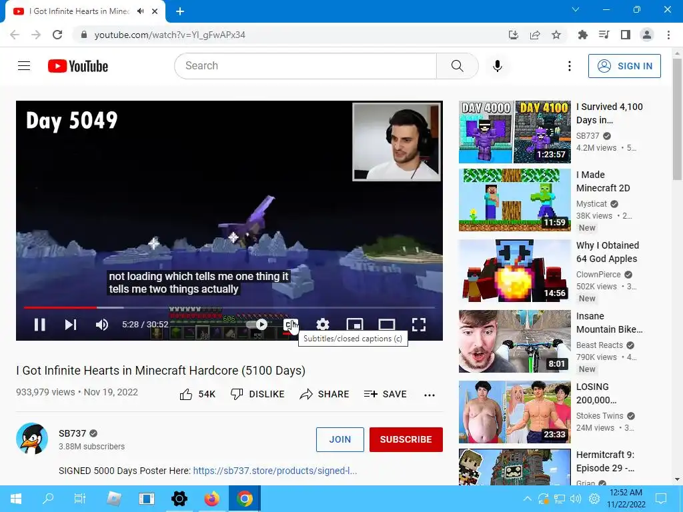Viewport: 683px width, 512px height.
Task: Click the address bar URL
Action: click(169, 35)
